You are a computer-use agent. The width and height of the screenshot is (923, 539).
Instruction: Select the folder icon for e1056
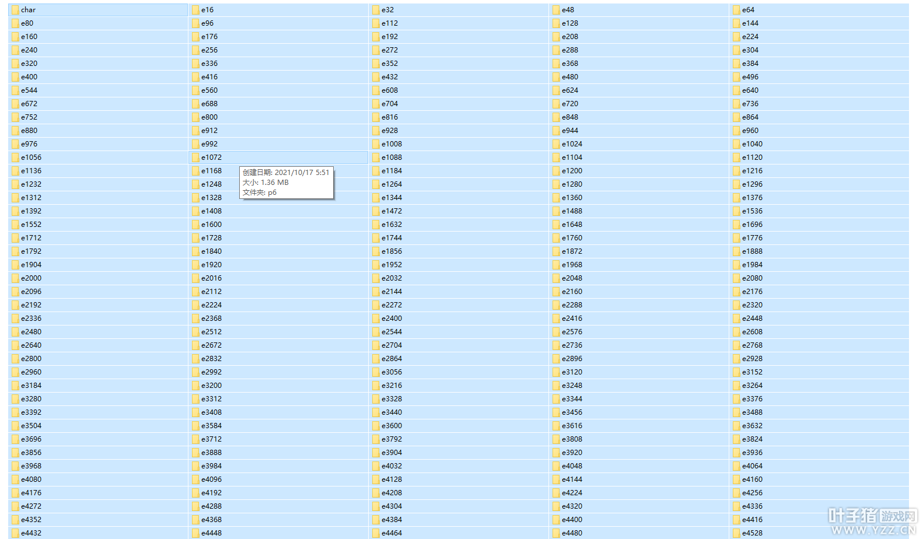click(15, 157)
